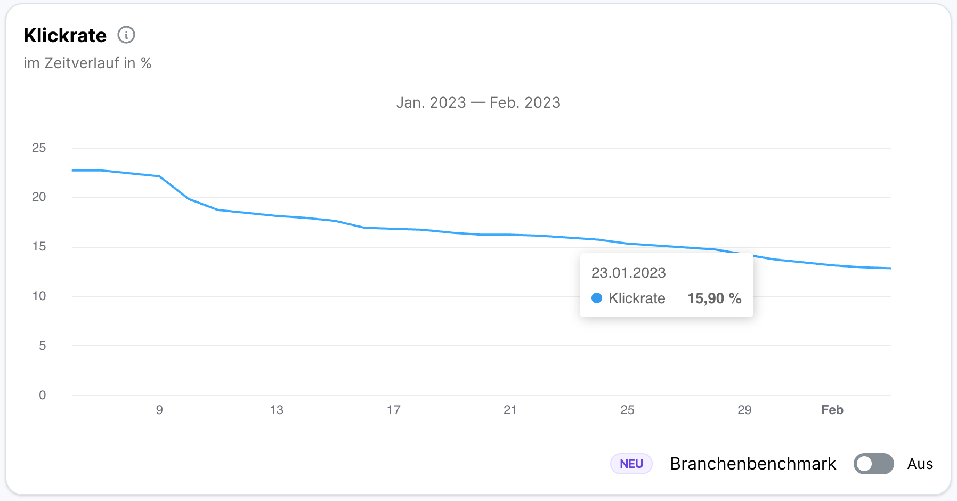Click the info icon next to Klickrate

[x=126, y=35]
